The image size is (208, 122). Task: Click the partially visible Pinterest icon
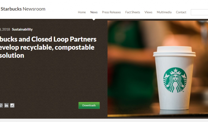(x=1, y=105)
